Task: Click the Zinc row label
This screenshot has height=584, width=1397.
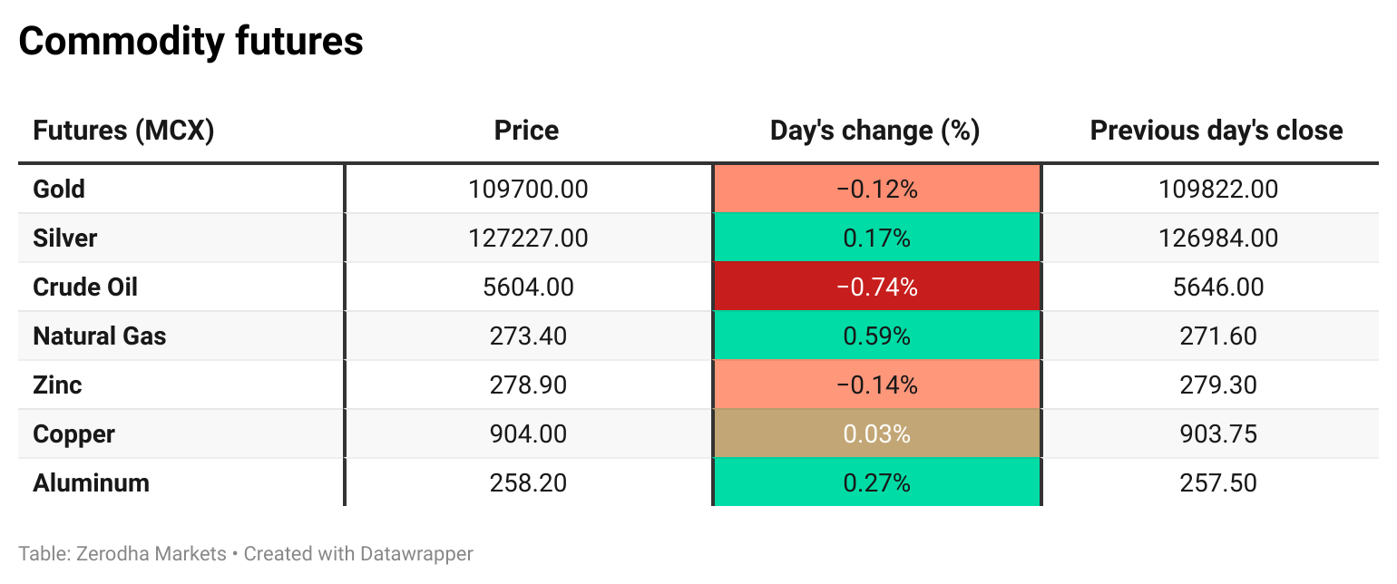Action: (x=57, y=385)
